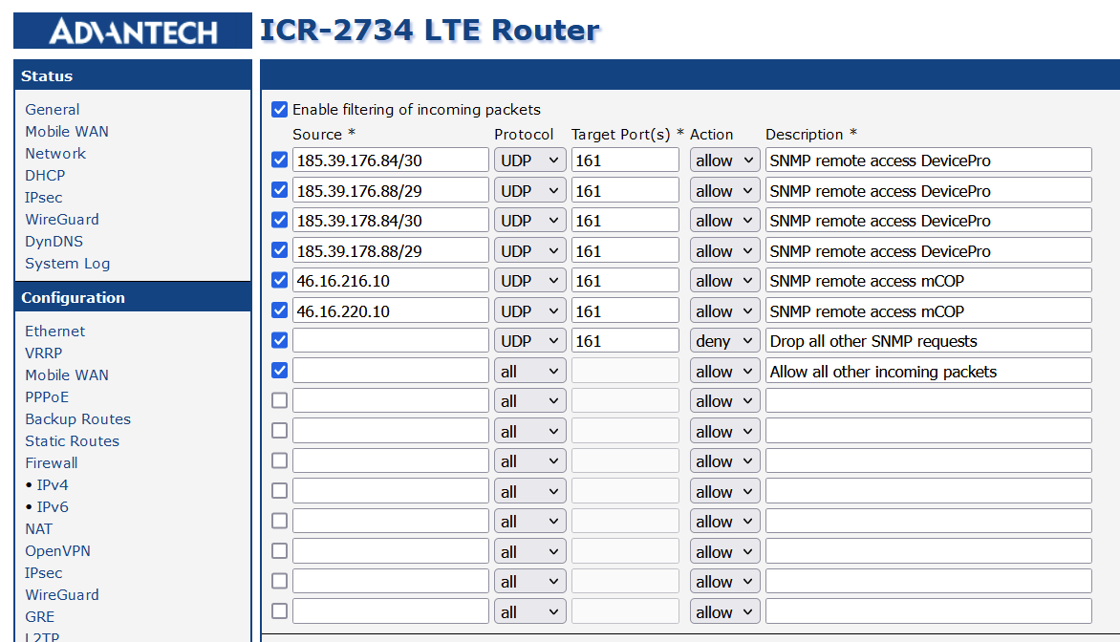Open Mobile WAN under Configuration
Viewport: 1120px width, 642px height.
pyautogui.click(x=67, y=374)
